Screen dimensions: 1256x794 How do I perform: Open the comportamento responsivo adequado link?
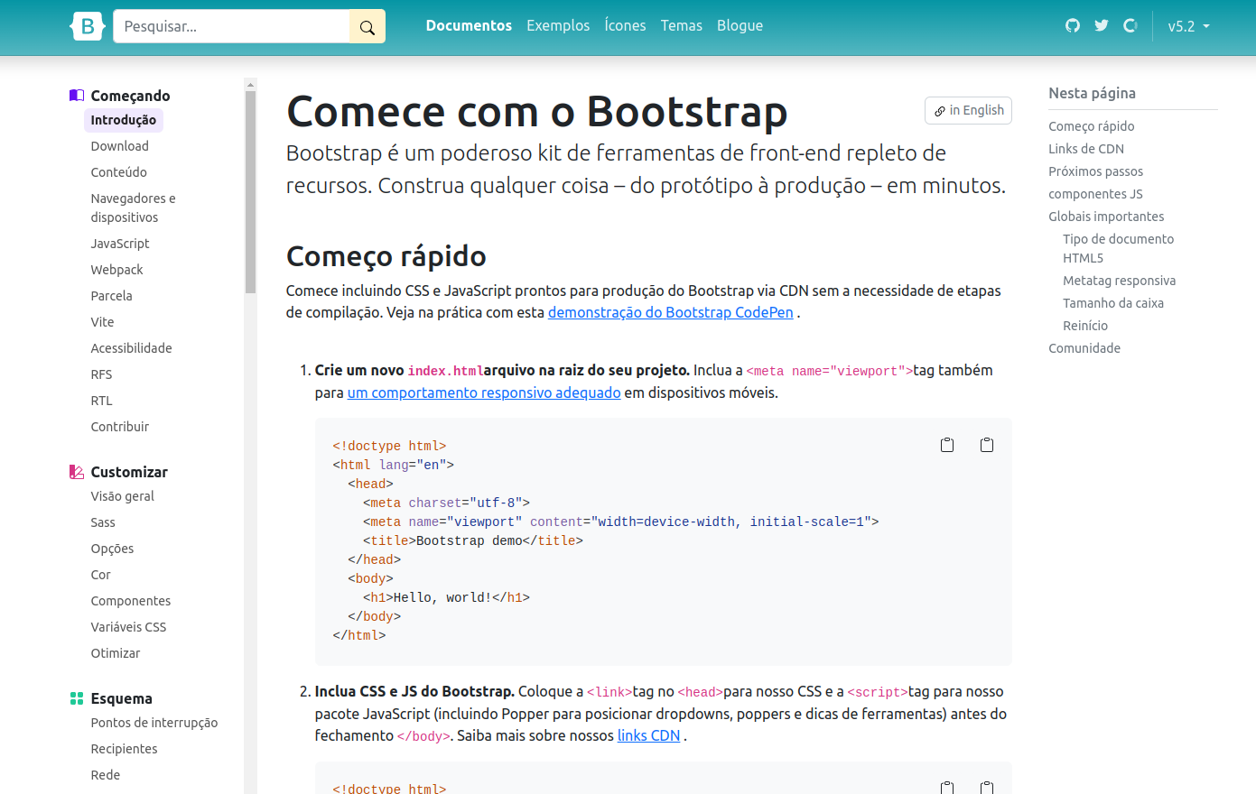click(484, 392)
